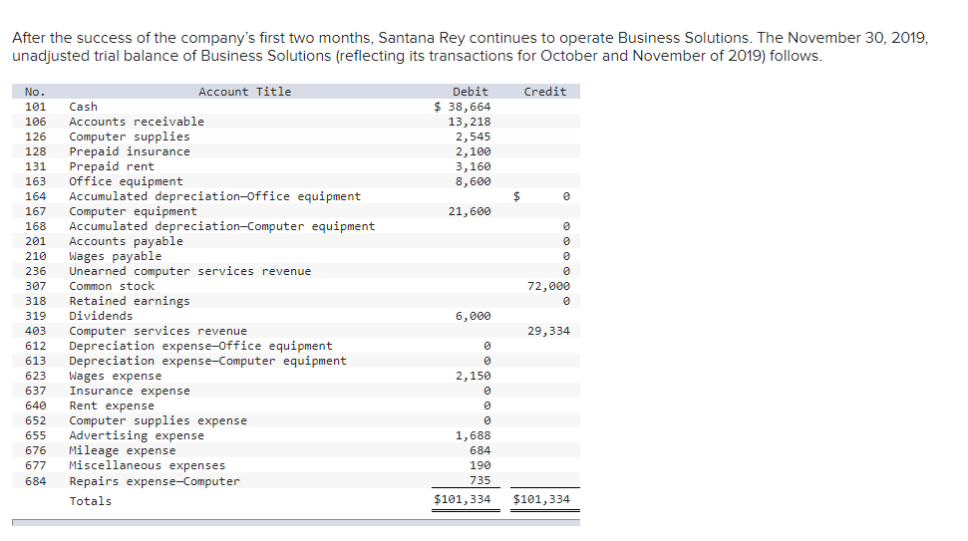The height and width of the screenshot is (541, 968).
Task: Select 'Computer services revenue' account 403 title
Action: [x=158, y=331]
